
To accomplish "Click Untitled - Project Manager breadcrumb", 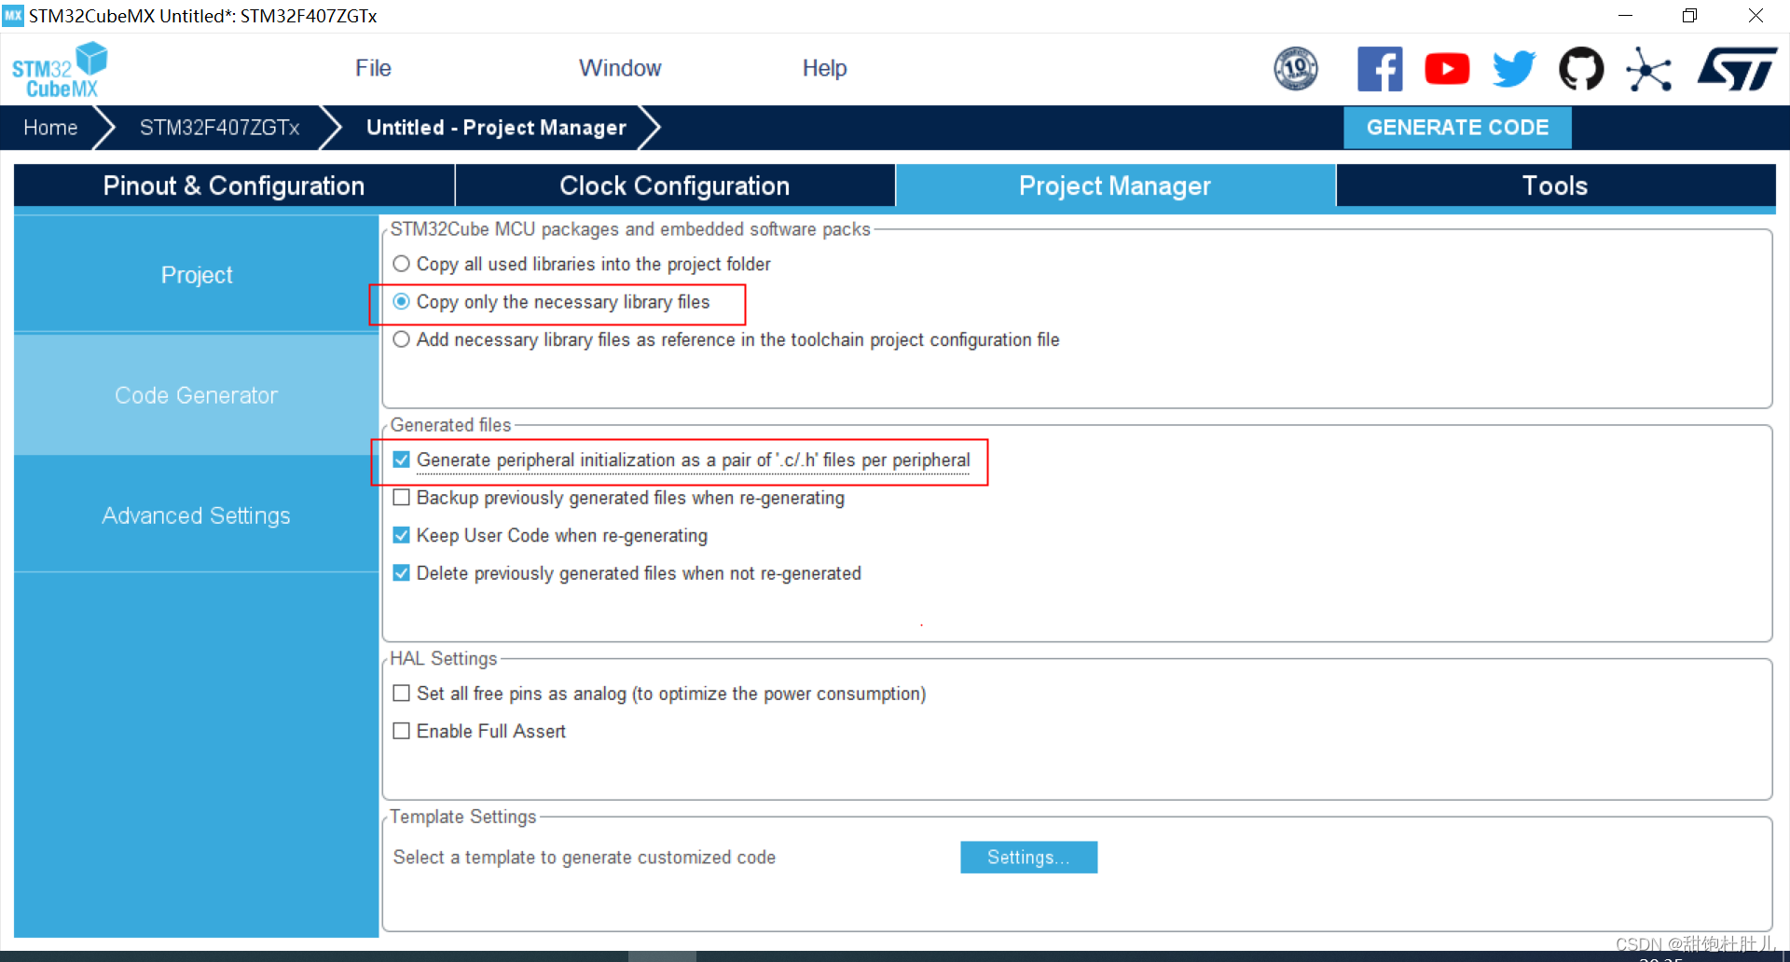I will (x=496, y=128).
